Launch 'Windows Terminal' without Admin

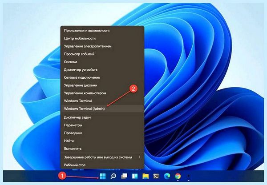point(102,101)
